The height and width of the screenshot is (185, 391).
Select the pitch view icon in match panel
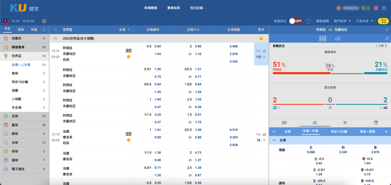[x=323, y=39]
